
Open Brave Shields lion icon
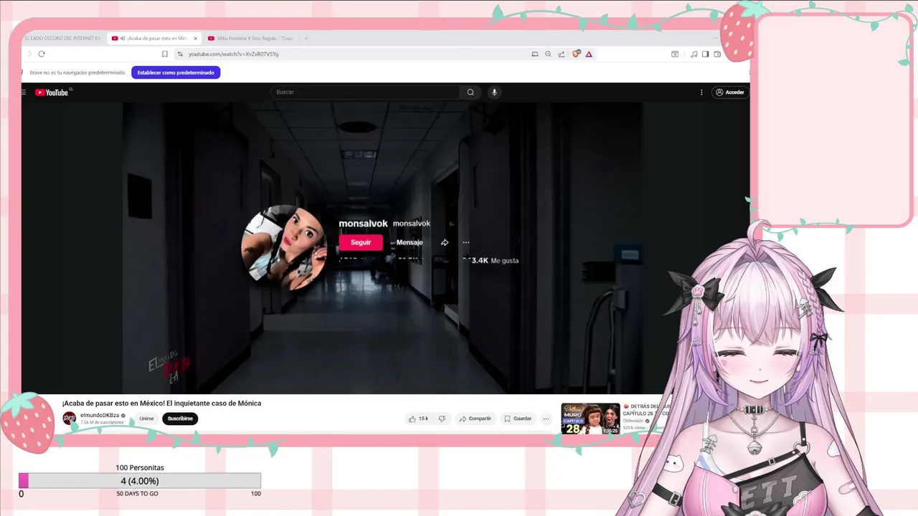[576, 54]
